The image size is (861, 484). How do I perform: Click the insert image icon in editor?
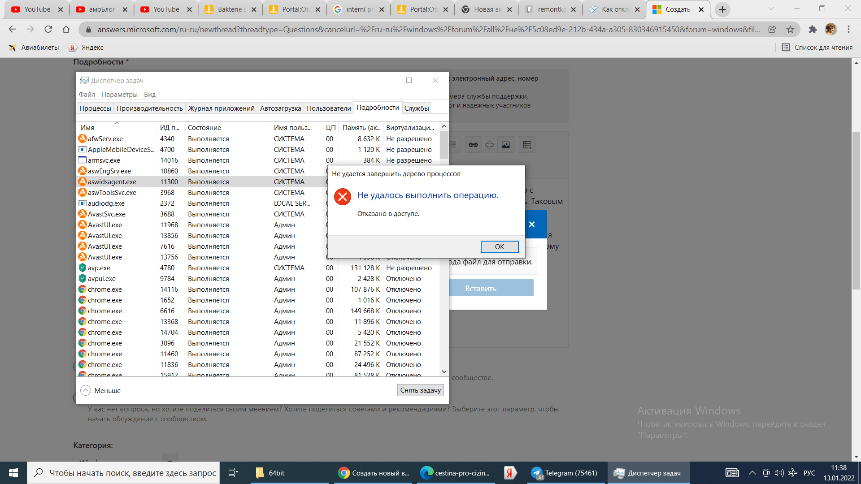tap(506, 145)
